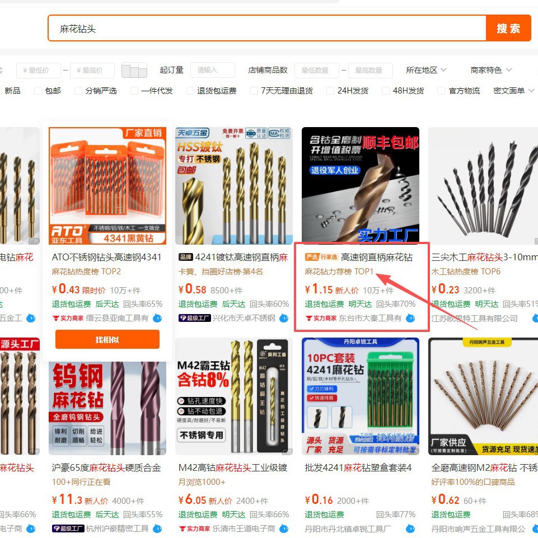This screenshot has height=538, width=538.
Task: Click the chat icon beside 乐清市王道电子商
Action: [x=284, y=528]
